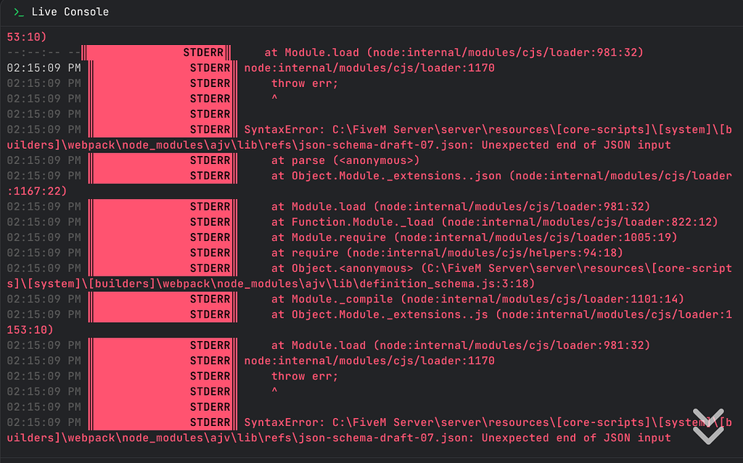Click the "53:10)" text at top
743x463 pixels.
point(27,37)
